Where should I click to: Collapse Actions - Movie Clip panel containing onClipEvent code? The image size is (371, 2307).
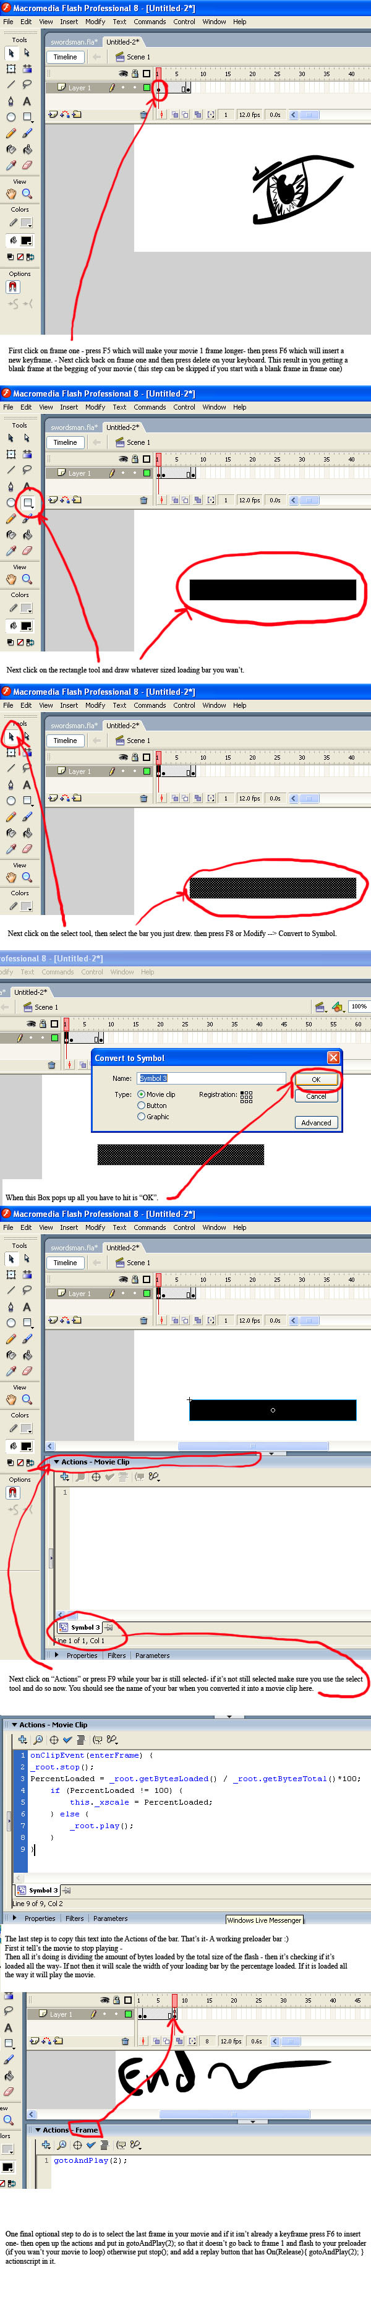tap(14, 1724)
